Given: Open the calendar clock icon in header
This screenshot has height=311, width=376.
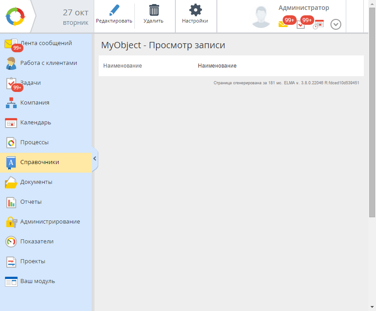Looking at the screenshot, I should click(x=319, y=24).
